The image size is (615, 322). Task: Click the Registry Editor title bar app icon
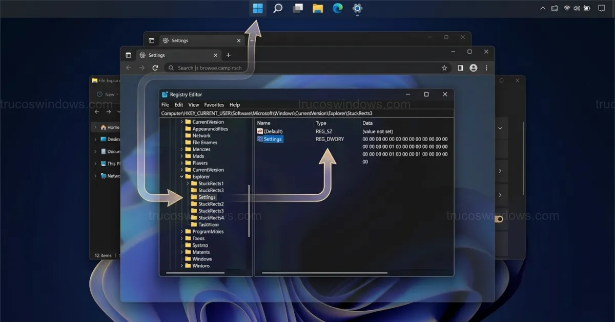tap(165, 95)
